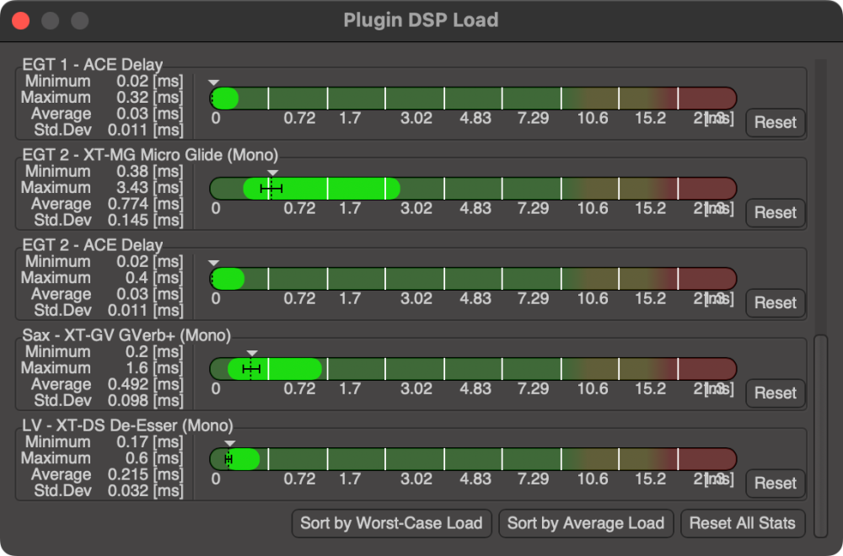
Task: Click Maximum value 1.6 ms
Action: click(x=154, y=368)
